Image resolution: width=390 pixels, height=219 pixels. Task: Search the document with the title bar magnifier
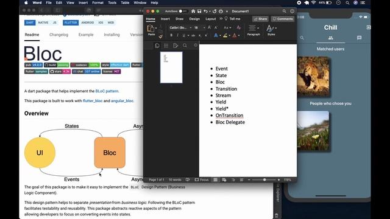tap(285, 11)
